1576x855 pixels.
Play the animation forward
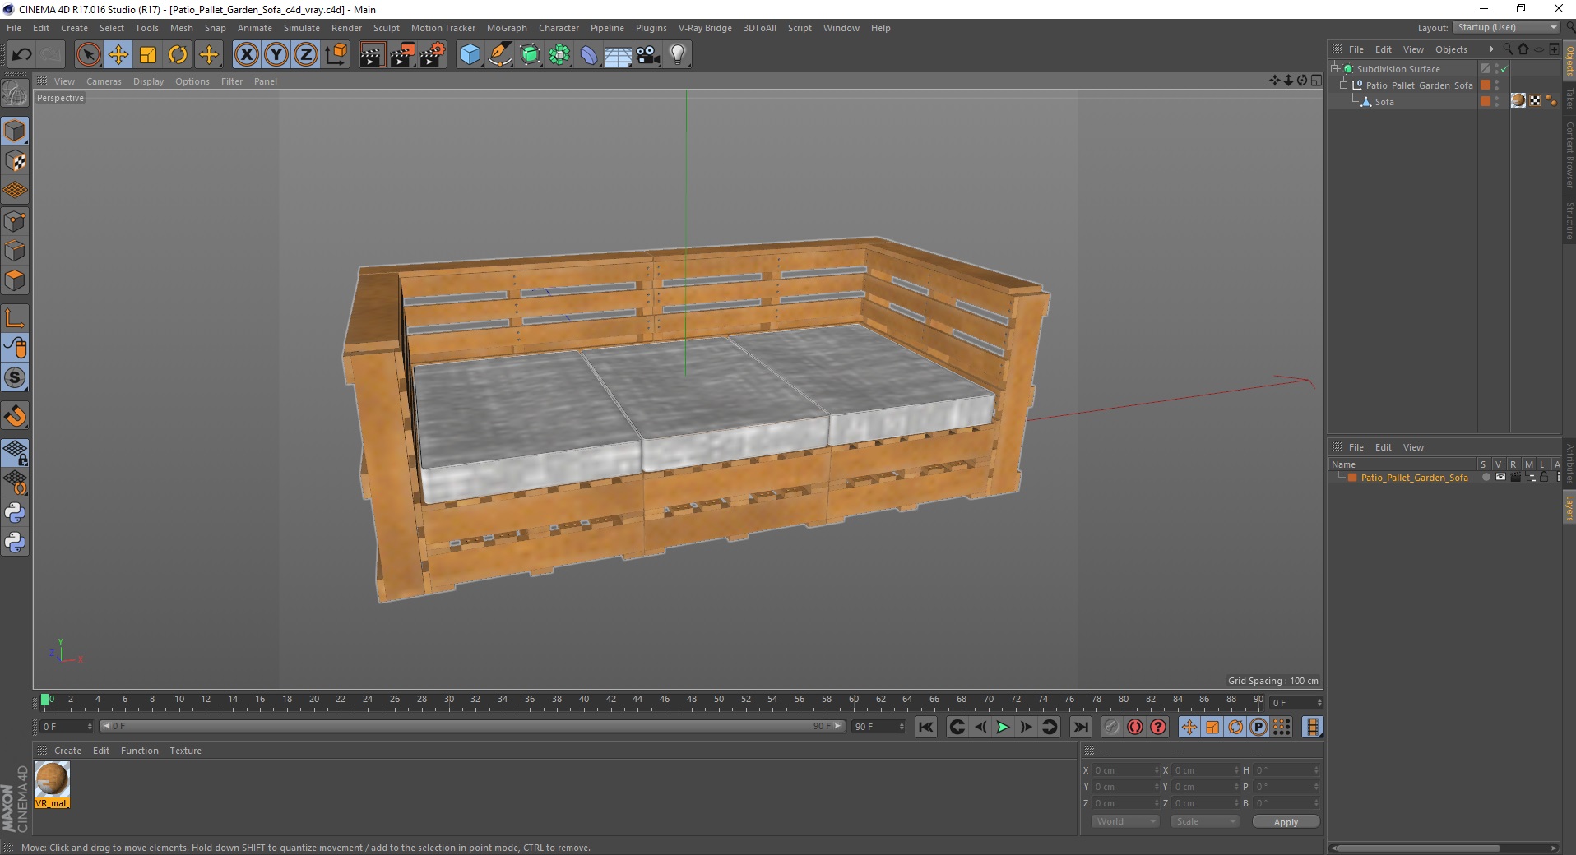click(1003, 727)
